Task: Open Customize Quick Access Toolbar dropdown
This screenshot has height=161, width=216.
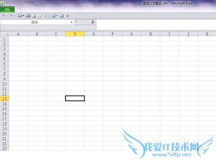Action: coord(67,16)
